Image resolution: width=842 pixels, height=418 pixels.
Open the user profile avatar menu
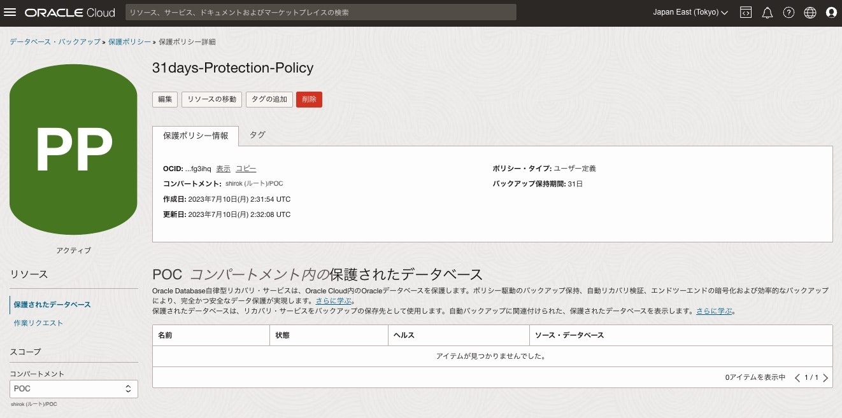831,13
